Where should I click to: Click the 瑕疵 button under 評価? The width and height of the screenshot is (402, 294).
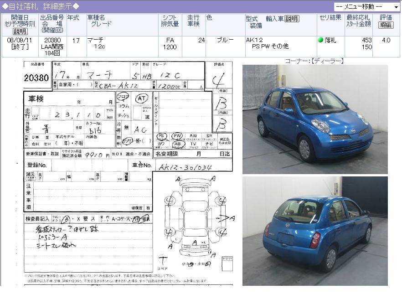[x=386, y=25]
